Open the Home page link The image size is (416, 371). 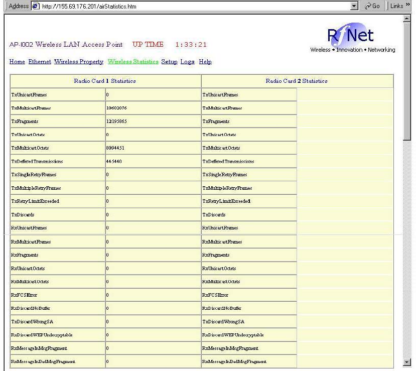[17, 62]
